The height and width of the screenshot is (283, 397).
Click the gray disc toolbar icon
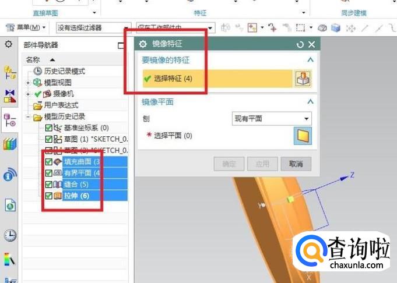coord(322,28)
